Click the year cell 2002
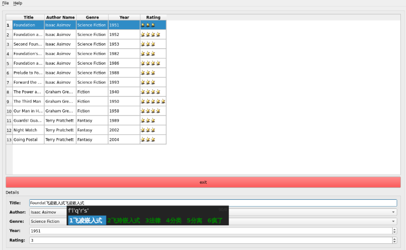The width and height of the screenshot is (406, 250). (x=124, y=130)
